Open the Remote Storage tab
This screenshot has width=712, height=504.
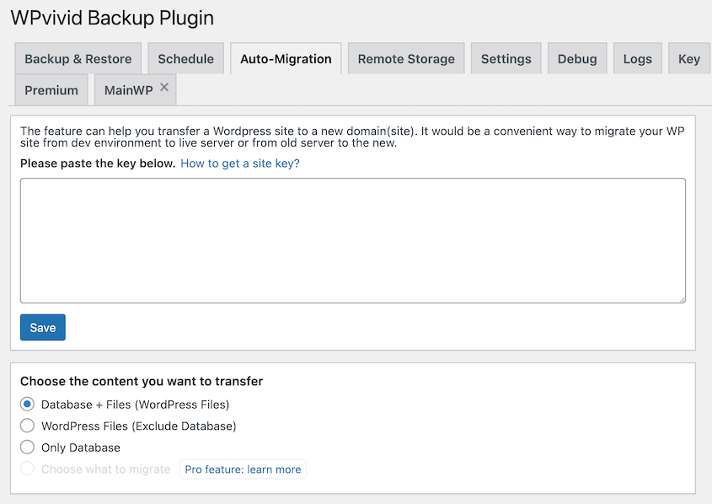406,58
